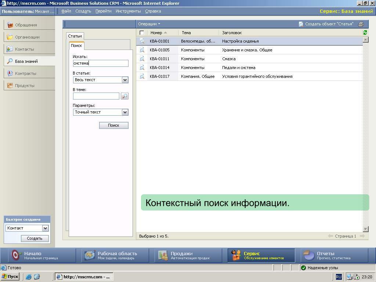Open the quick create Контакт dropdown
This screenshot has width=376, height=282.
(x=45, y=228)
